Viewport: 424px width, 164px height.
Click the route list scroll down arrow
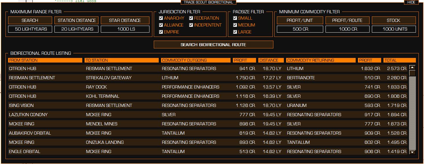[412, 152]
